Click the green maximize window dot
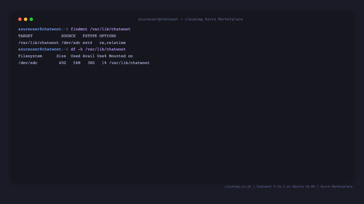The image size is (364, 204). click(31, 19)
